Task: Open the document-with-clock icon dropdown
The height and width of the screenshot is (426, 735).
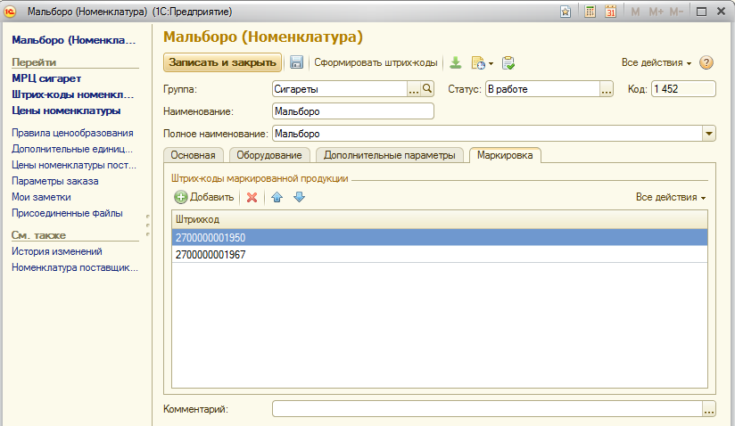Action: 483,62
